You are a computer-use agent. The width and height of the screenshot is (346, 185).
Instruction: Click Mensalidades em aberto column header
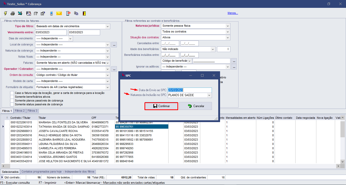click(241, 118)
